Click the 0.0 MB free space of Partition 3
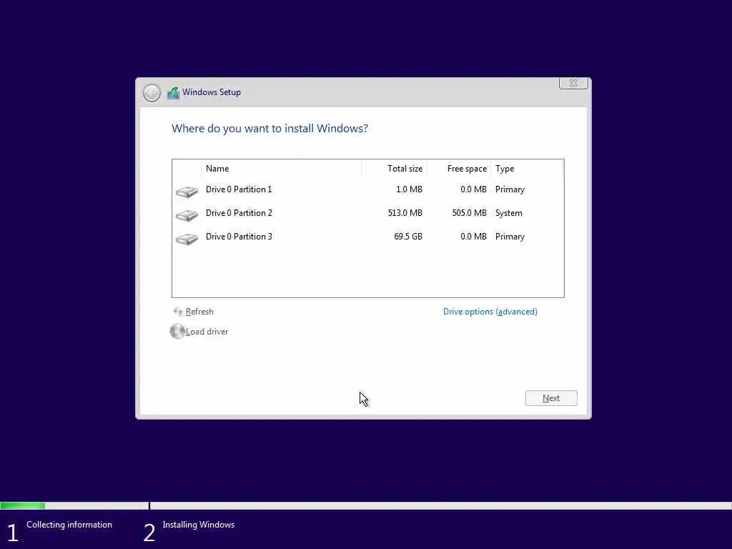The width and height of the screenshot is (732, 549). (x=473, y=237)
